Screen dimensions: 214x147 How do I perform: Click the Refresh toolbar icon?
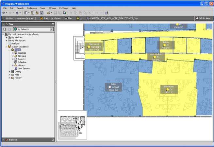42,13
